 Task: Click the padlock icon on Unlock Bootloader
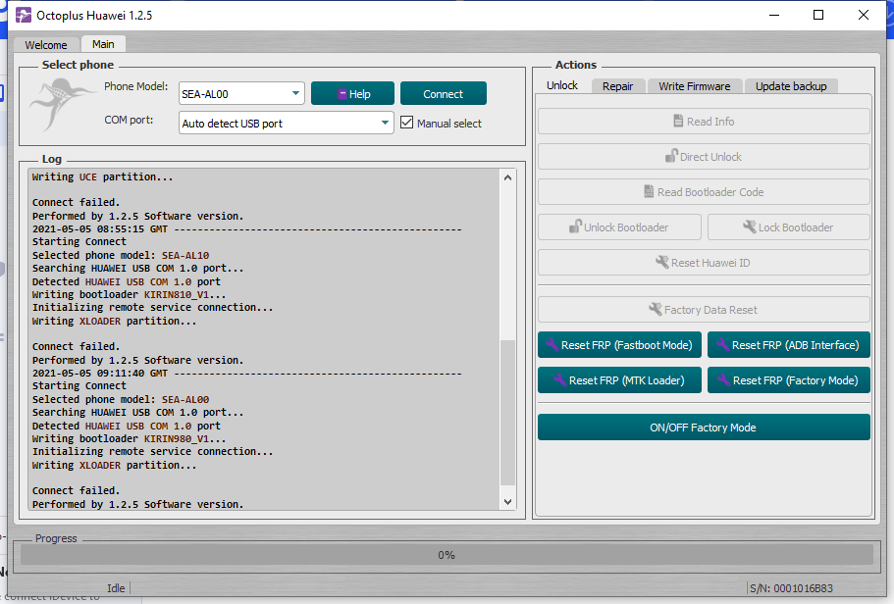click(575, 226)
